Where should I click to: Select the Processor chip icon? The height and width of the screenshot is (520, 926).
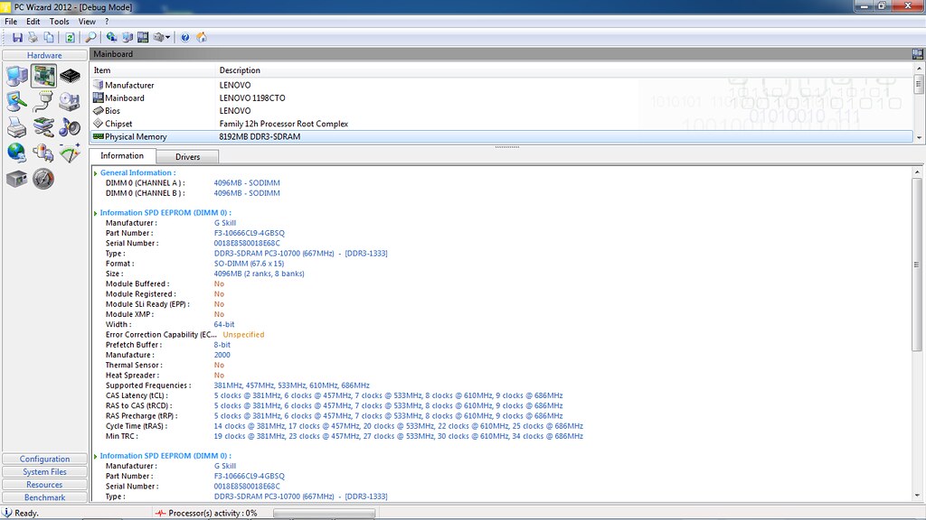point(70,76)
